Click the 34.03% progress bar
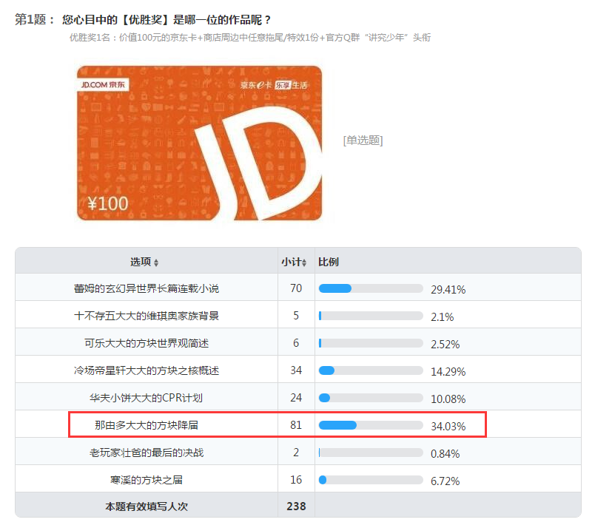 coord(371,425)
